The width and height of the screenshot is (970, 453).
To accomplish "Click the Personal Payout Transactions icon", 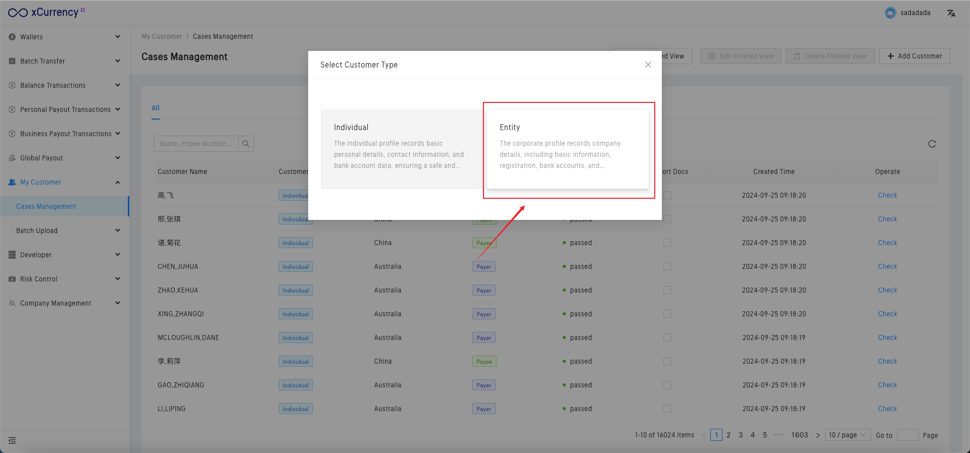I will coord(12,109).
